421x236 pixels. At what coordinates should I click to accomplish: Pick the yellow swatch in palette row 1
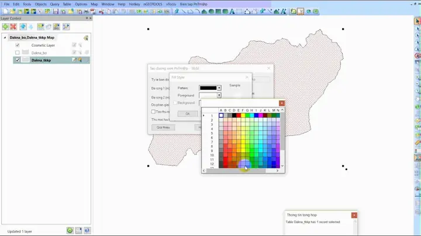coord(243,115)
